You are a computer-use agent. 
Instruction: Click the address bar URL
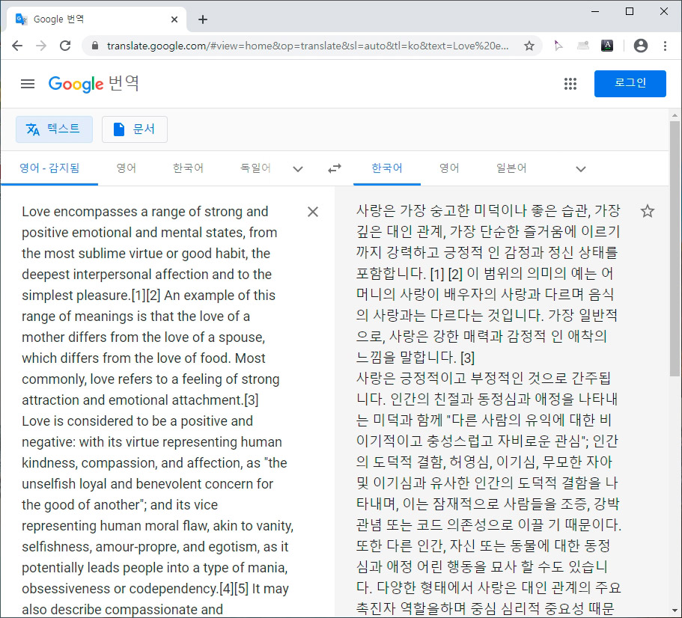pos(308,46)
